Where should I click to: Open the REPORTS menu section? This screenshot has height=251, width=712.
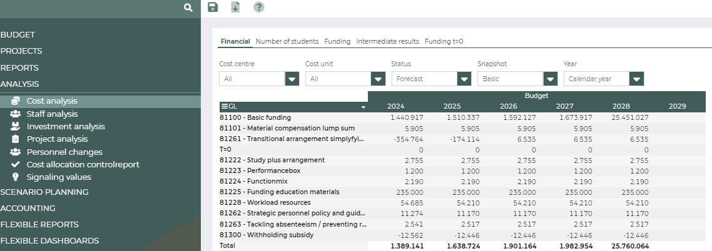coord(19,68)
